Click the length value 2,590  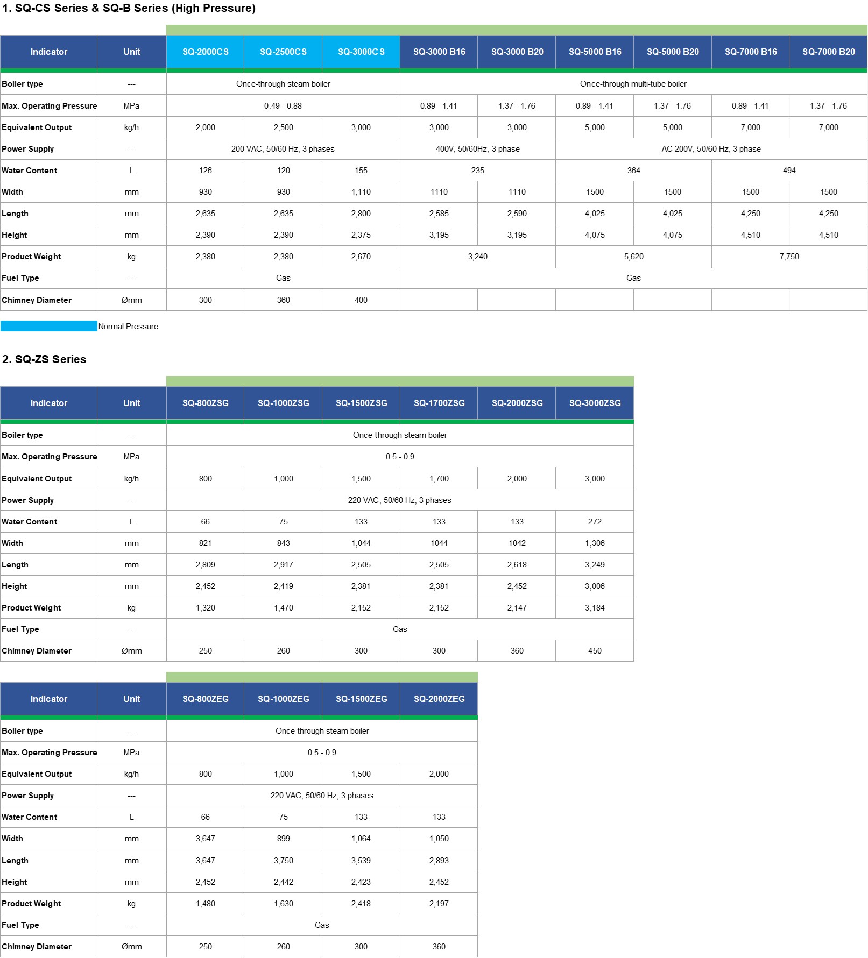(x=517, y=214)
